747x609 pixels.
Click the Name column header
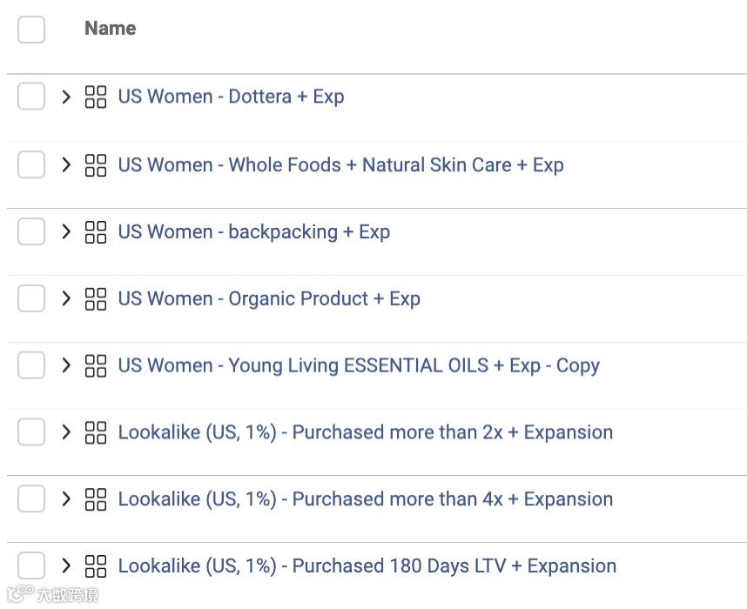click(110, 29)
